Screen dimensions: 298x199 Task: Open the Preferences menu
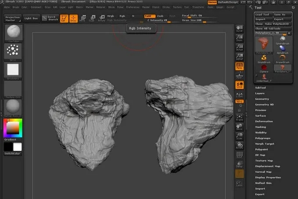[x=133, y=7]
